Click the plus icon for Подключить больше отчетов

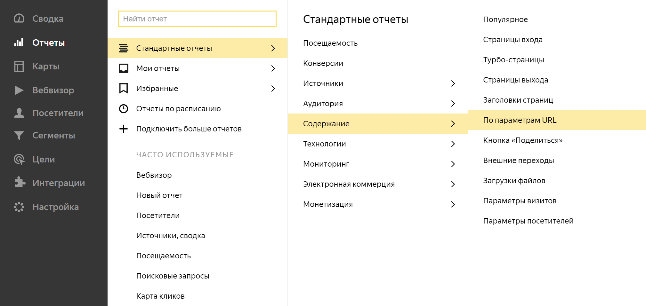click(x=124, y=129)
